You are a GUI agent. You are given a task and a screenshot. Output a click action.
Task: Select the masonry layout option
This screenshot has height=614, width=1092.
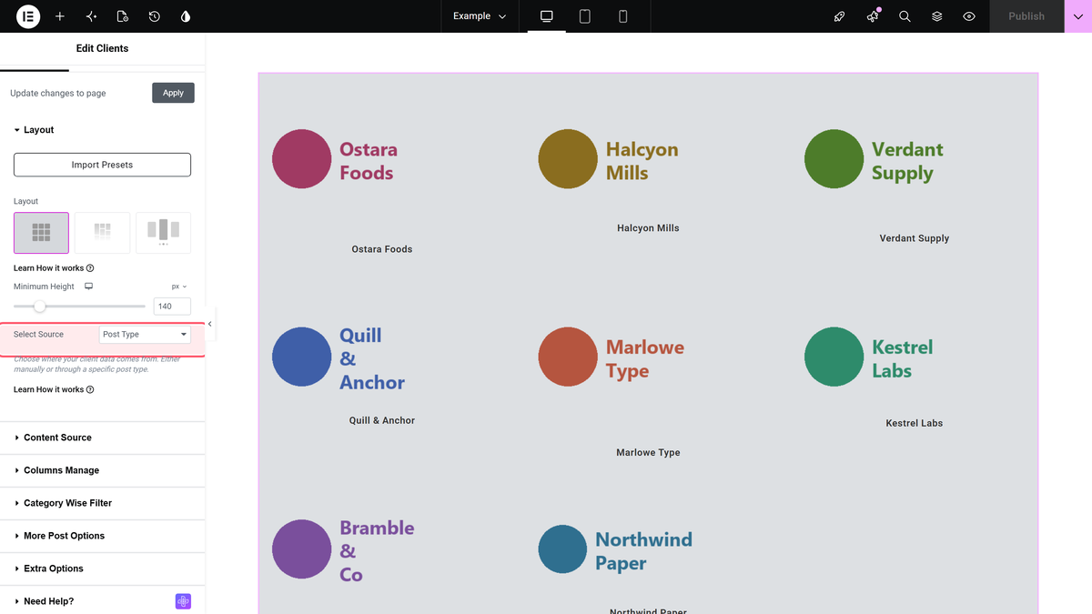(102, 233)
